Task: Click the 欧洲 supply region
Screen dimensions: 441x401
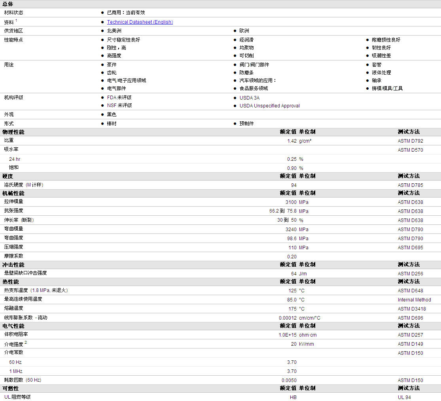Action: [x=244, y=31]
